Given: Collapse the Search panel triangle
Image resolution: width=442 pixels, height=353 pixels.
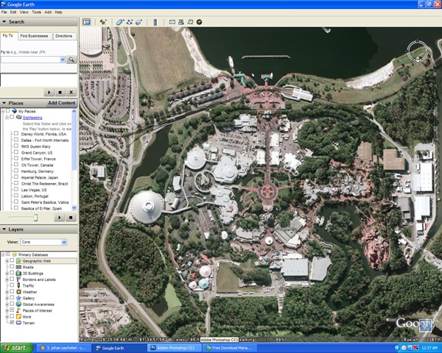Looking at the screenshot, I should point(4,21).
